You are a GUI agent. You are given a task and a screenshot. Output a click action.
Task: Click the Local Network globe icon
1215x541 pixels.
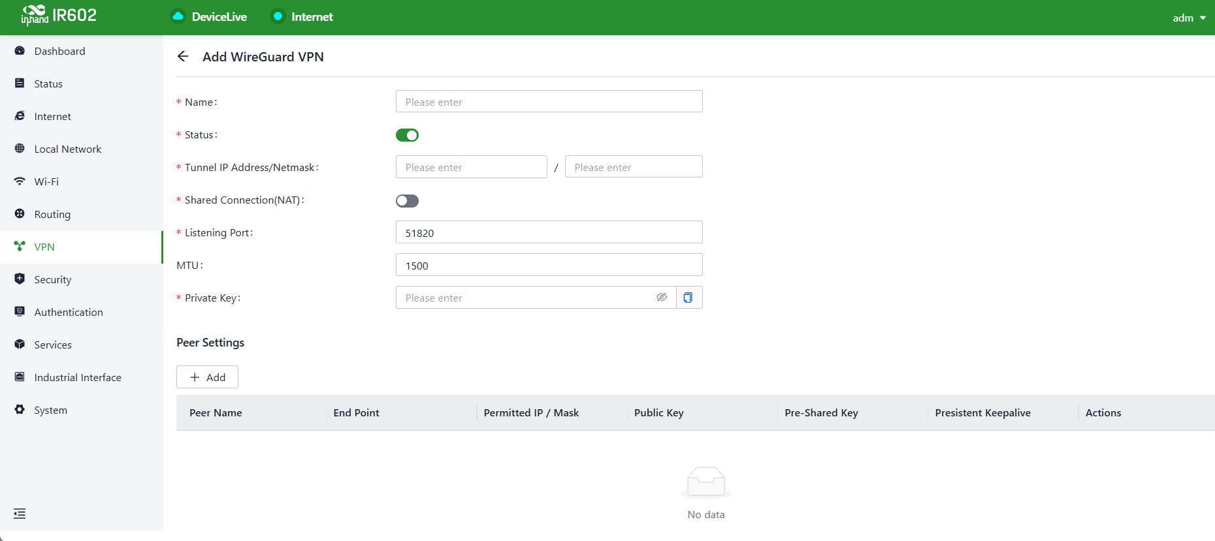[20, 149]
